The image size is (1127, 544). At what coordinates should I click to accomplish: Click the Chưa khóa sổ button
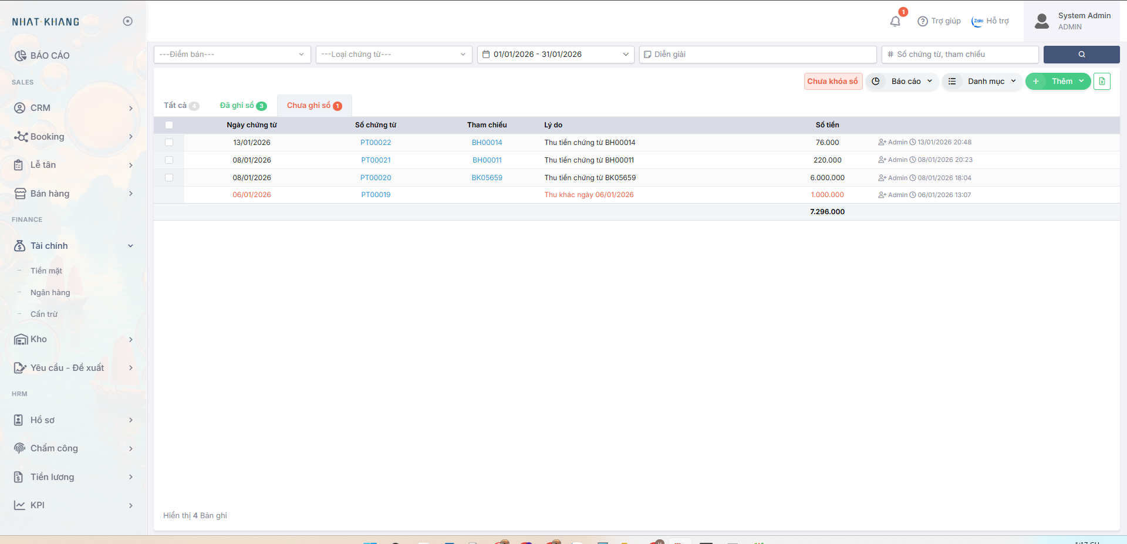[x=832, y=82]
